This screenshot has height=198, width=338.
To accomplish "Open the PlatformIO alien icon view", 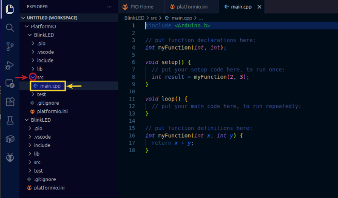I will coord(10,157).
